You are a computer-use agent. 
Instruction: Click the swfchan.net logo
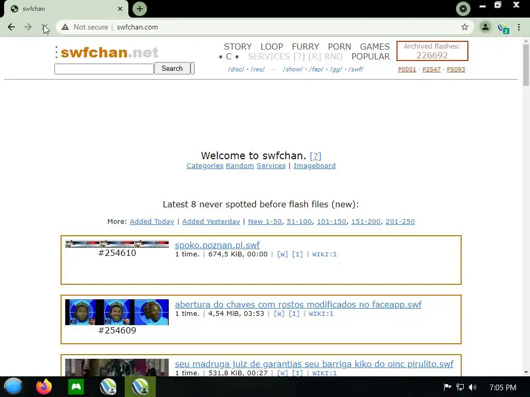pos(109,52)
